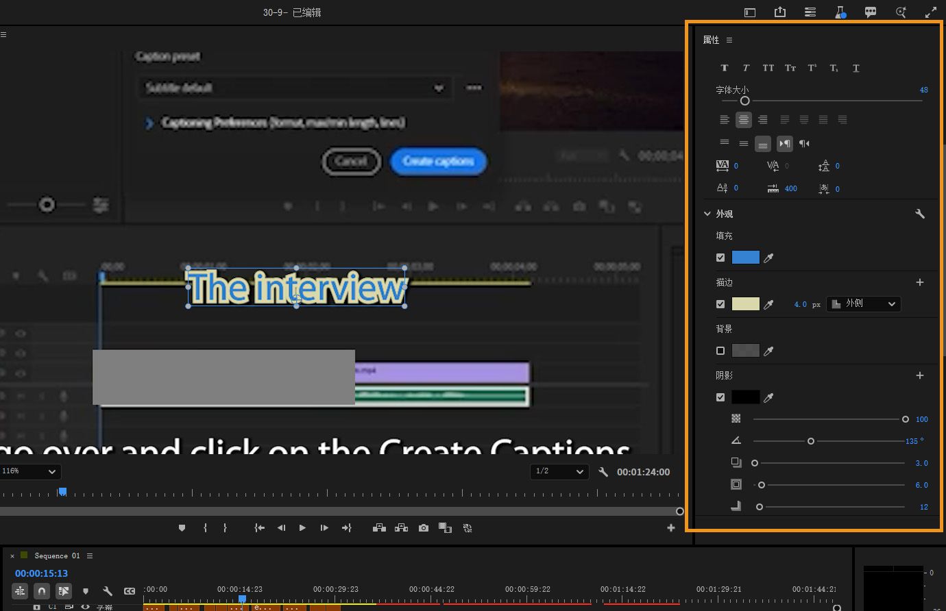The image size is (946, 611).
Task: Apply underline text style
Action: [x=856, y=68]
